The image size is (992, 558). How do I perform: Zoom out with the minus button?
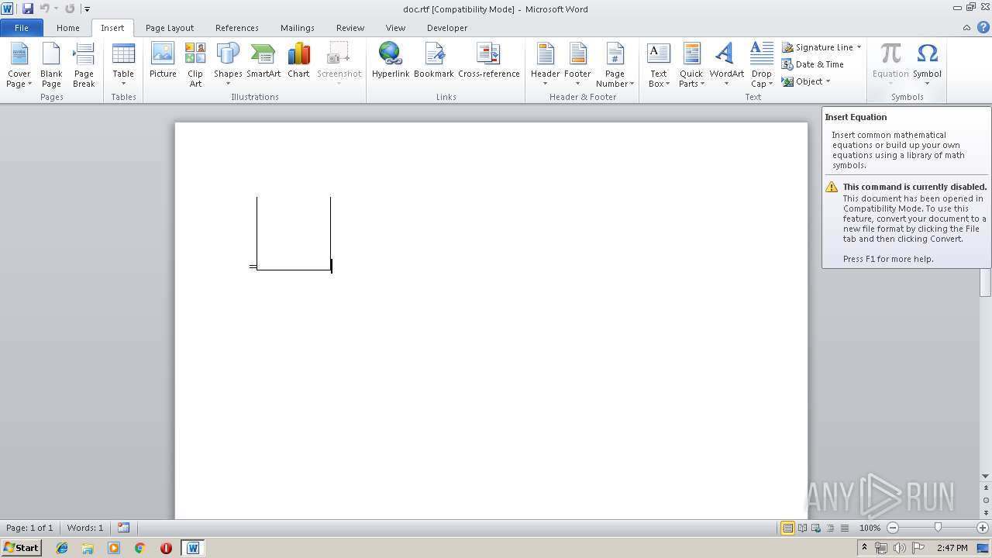pos(892,528)
